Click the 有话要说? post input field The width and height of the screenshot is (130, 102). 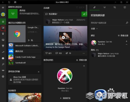pos(62,14)
